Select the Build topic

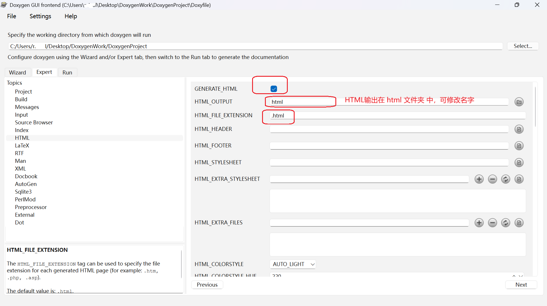point(21,99)
